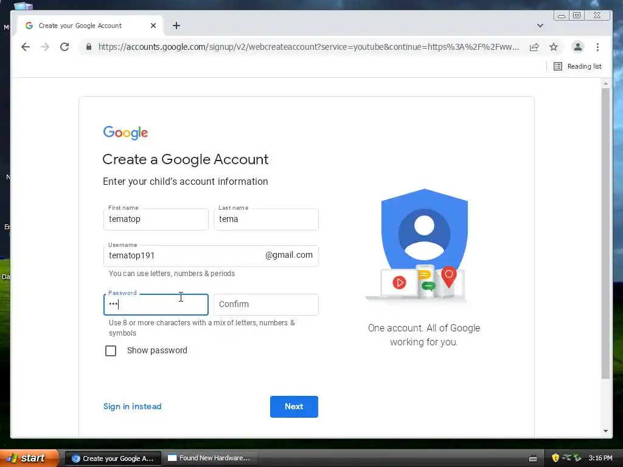Minimize the Chrome window
Image resolution: width=623 pixels, height=467 pixels.
pos(562,16)
